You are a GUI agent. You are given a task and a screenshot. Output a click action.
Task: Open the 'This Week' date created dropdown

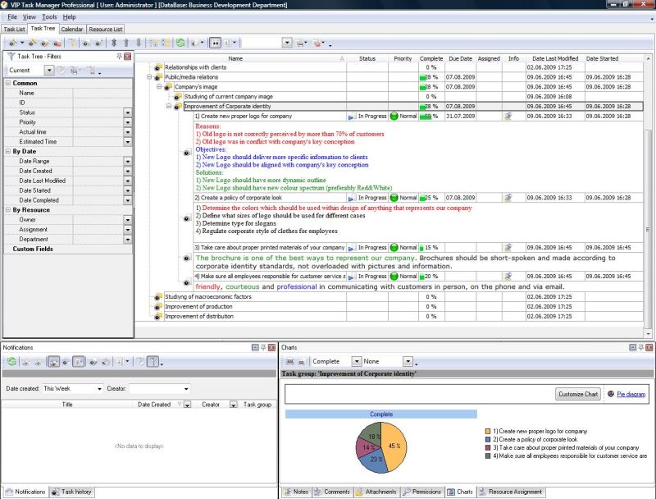pyautogui.click(x=99, y=388)
